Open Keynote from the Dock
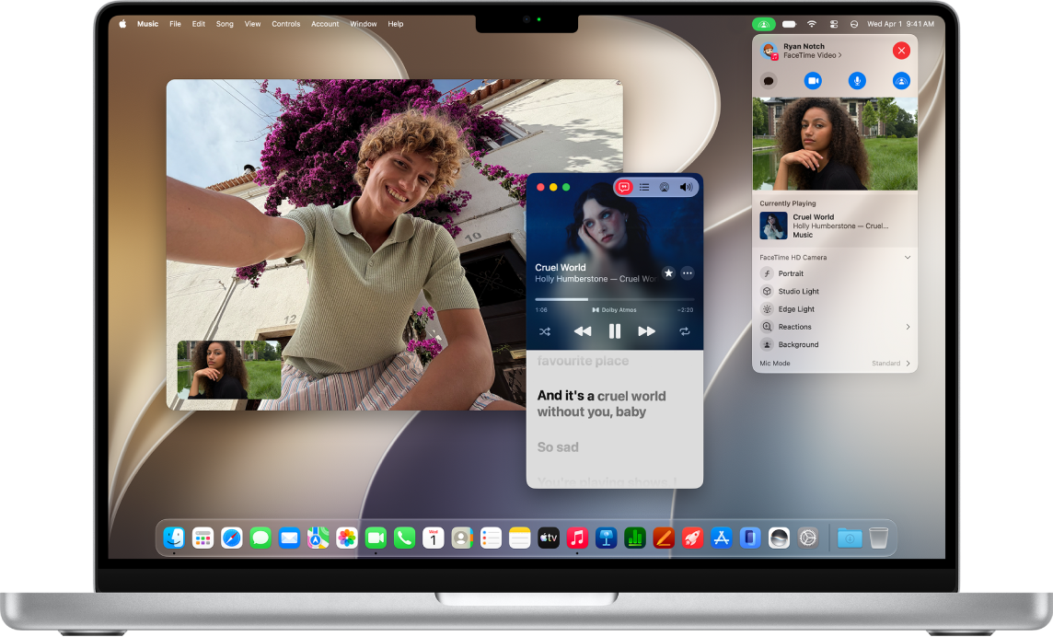Viewport: 1053px width, 637px height. [x=606, y=538]
